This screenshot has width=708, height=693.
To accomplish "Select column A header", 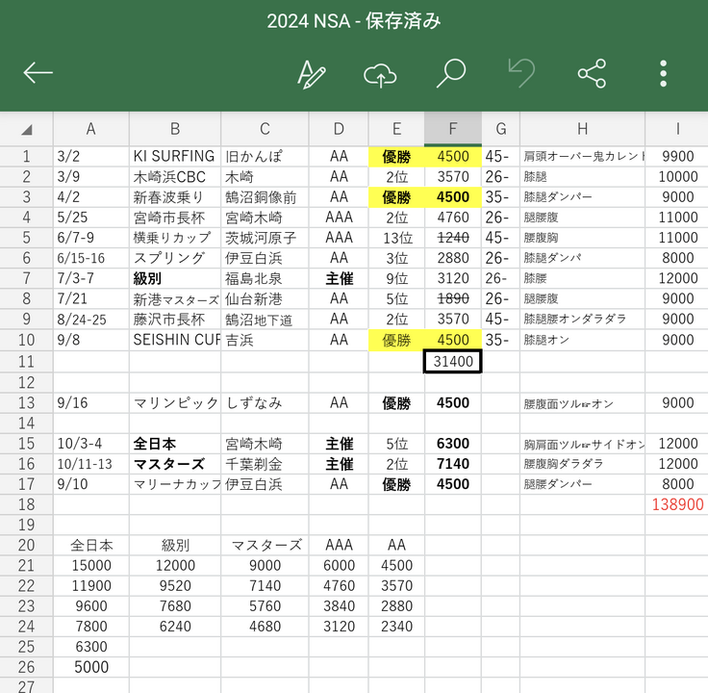I will (91, 129).
